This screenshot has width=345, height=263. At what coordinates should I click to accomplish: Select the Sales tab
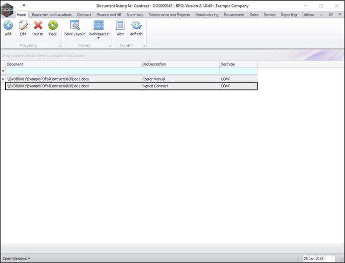point(254,15)
